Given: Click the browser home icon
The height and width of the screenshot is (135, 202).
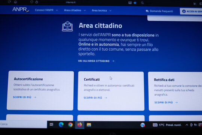Looking at the screenshot, I should 15,2.
